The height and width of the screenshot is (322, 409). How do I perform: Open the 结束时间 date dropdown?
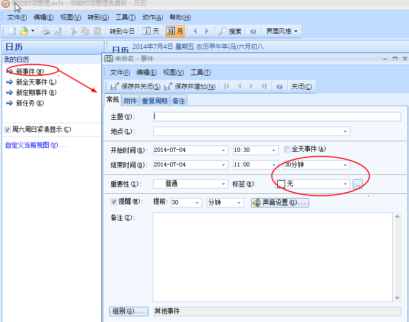pyautogui.click(x=223, y=165)
